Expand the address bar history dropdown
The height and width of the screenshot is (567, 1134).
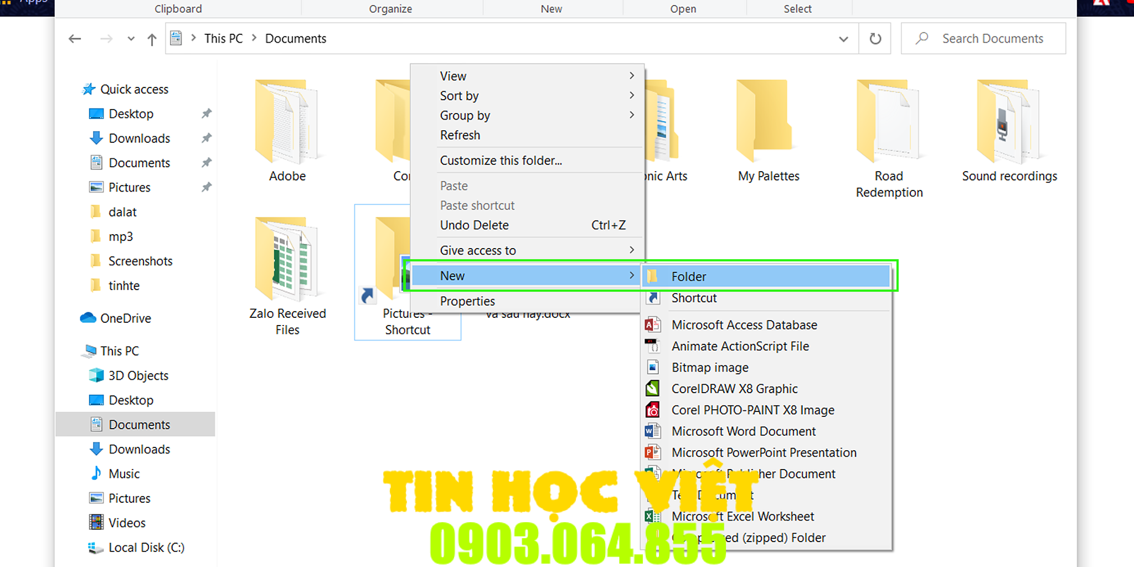(x=843, y=39)
